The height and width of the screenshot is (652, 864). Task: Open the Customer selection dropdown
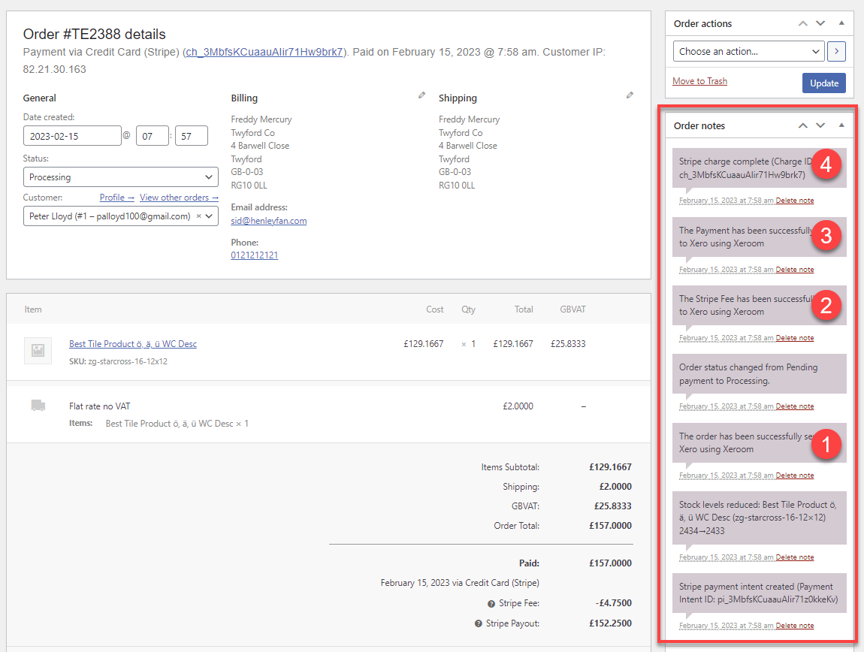(121, 216)
